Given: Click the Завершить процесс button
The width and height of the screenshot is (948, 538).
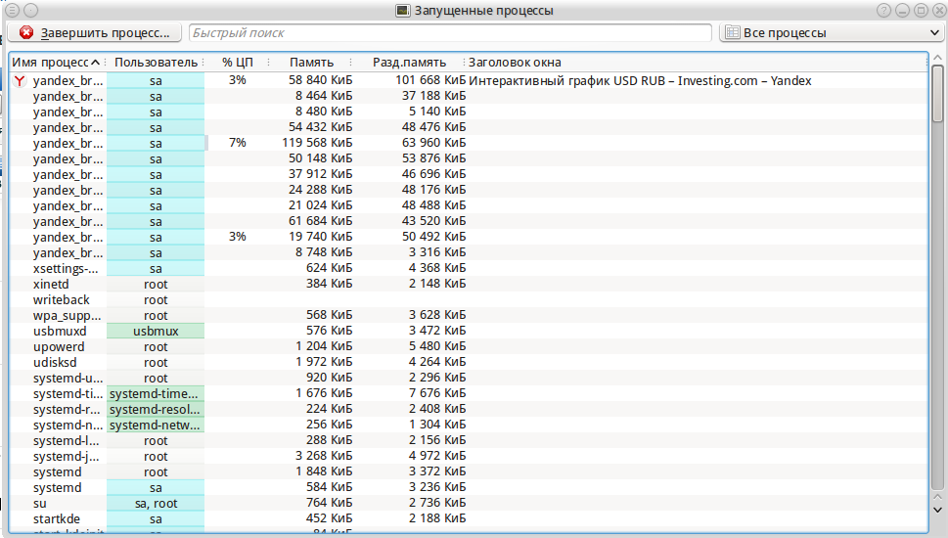Looking at the screenshot, I should 94,32.
